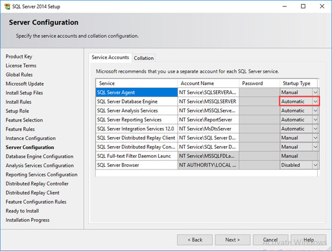Select SQL Full-text Filter Daemon Launc row
Viewport: 332px width, 251px height.
pos(137,156)
